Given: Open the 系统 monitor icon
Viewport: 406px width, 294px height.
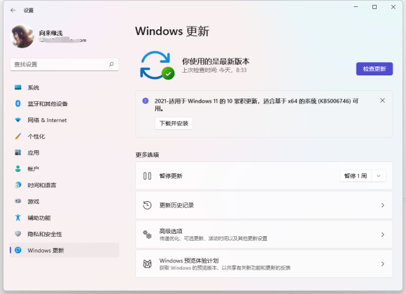Looking at the screenshot, I should [x=18, y=87].
